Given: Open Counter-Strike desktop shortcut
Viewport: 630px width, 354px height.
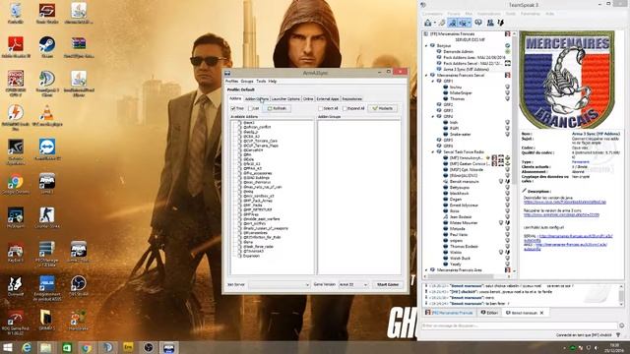Looking at the screenshot, I should click(x=47, y=218).
